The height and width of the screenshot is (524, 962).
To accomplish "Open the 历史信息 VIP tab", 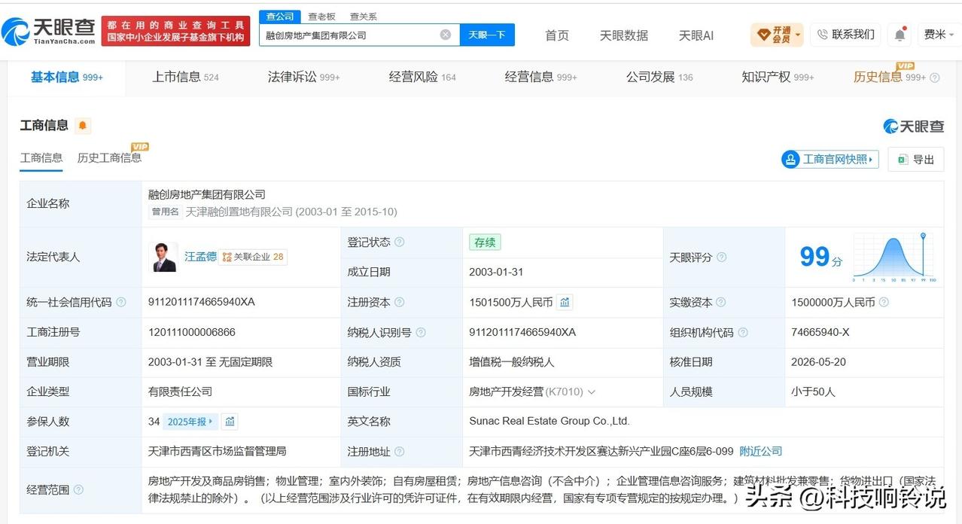I will [890, 77].
